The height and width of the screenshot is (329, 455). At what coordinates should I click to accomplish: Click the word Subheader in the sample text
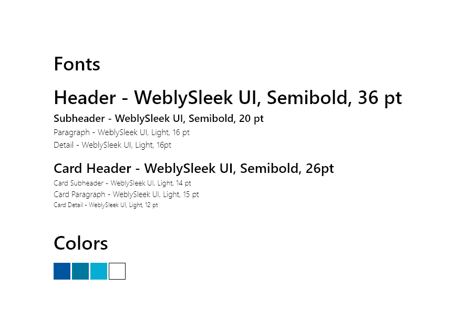[79, 118]
